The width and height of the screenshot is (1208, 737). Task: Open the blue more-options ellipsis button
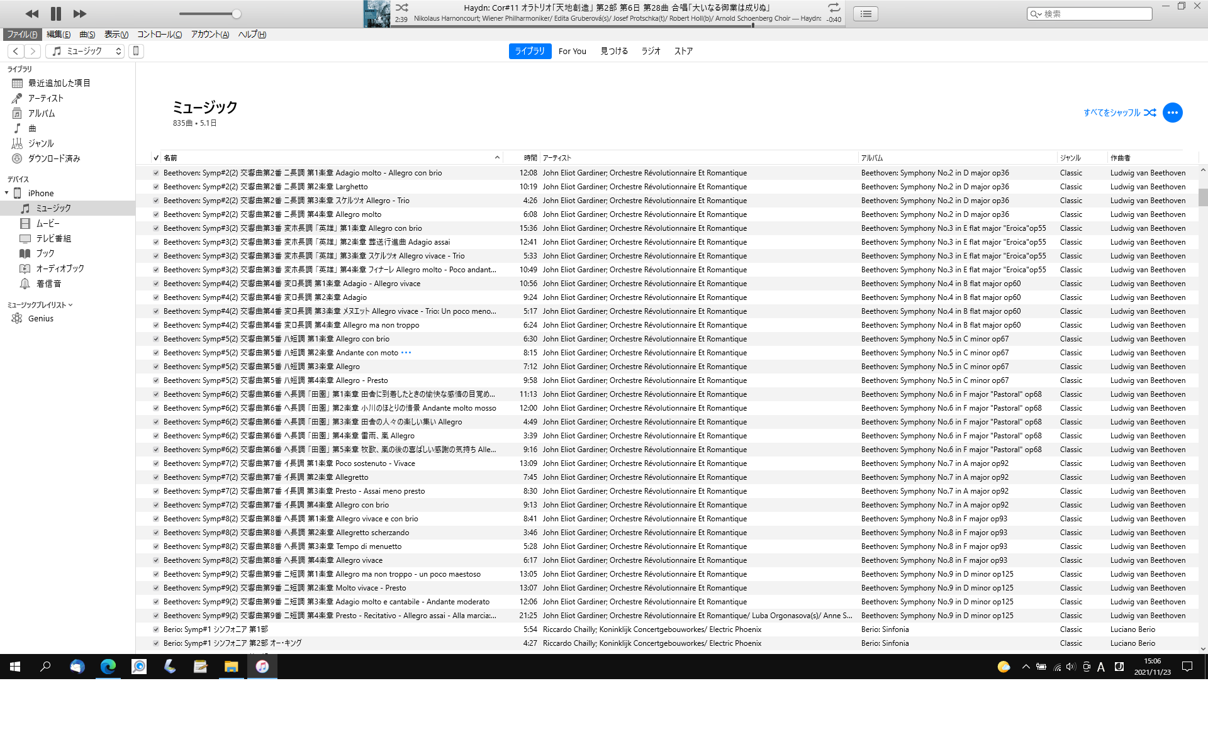(1172, 113)
